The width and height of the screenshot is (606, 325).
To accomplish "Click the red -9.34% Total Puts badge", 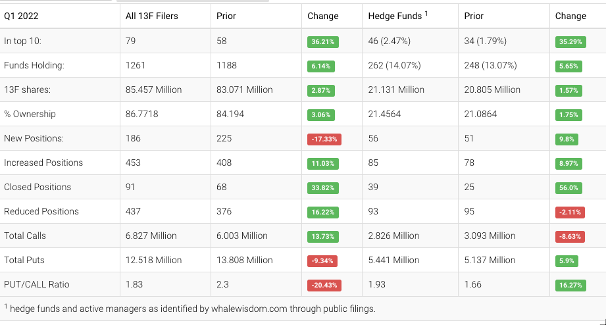I will tap(320, 261).
